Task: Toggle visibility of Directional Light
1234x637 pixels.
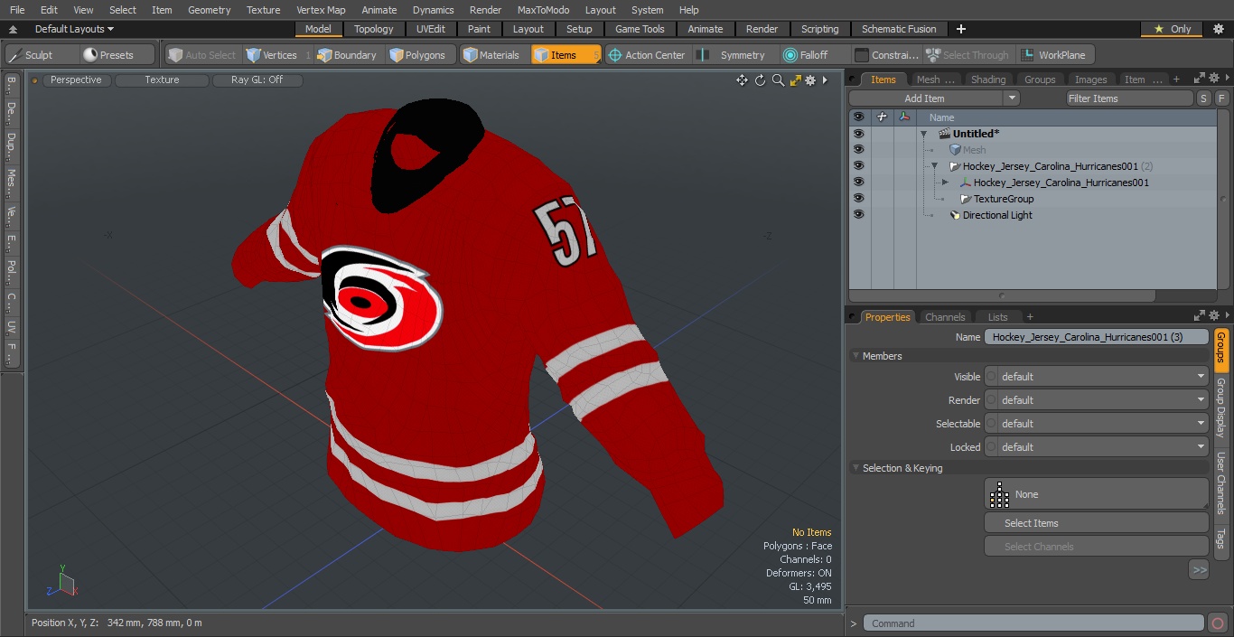Action: [x=858, y=215]
